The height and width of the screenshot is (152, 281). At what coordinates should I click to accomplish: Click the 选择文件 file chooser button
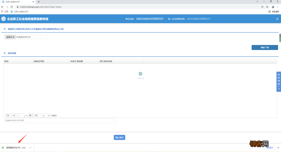10,37
